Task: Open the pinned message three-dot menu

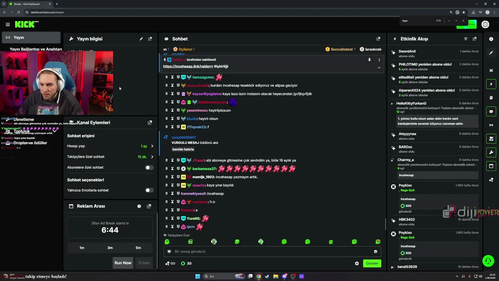Action: tap(379, 60)
